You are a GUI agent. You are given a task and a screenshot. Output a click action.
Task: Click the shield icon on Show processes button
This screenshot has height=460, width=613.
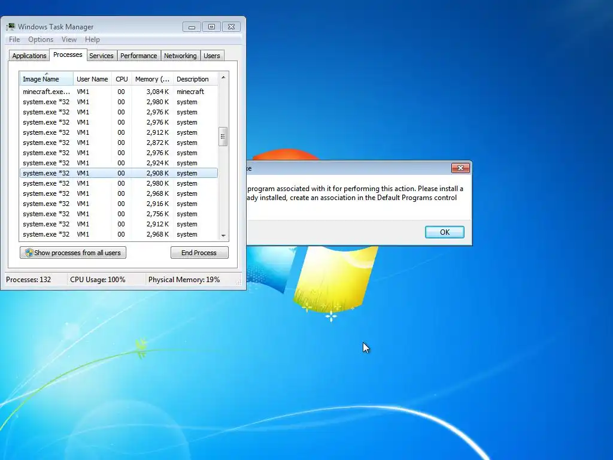pos(29,253)
